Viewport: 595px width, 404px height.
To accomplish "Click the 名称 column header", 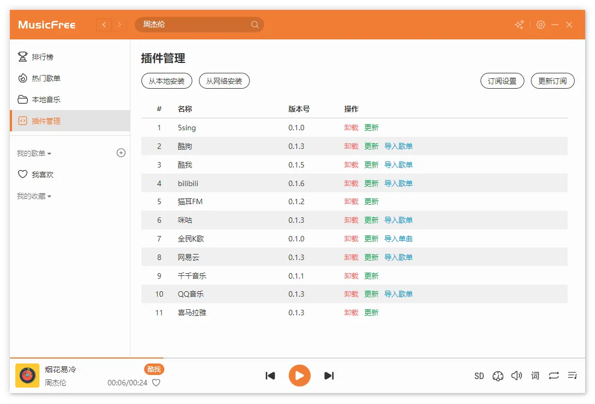I will coord(185,109).
